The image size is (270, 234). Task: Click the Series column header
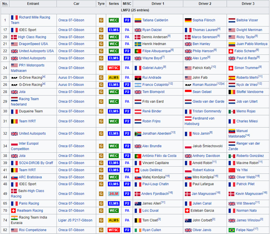[x=114, y=4]
